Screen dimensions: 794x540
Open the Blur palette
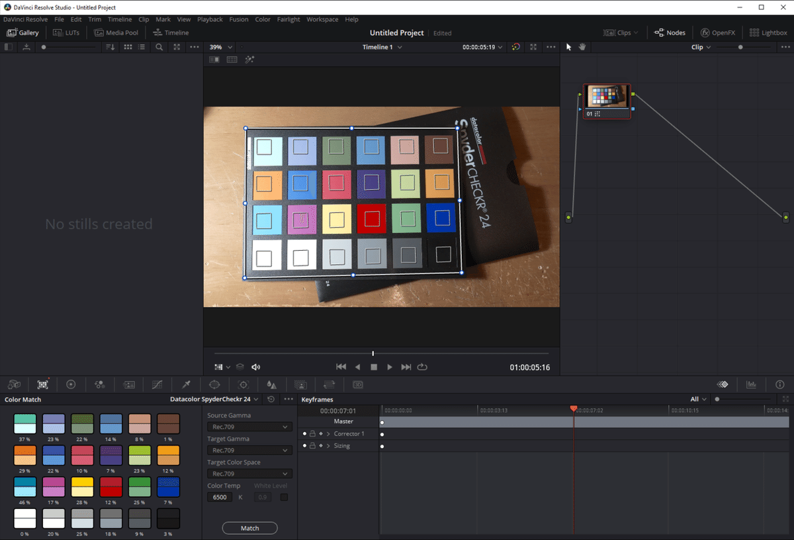271,384
